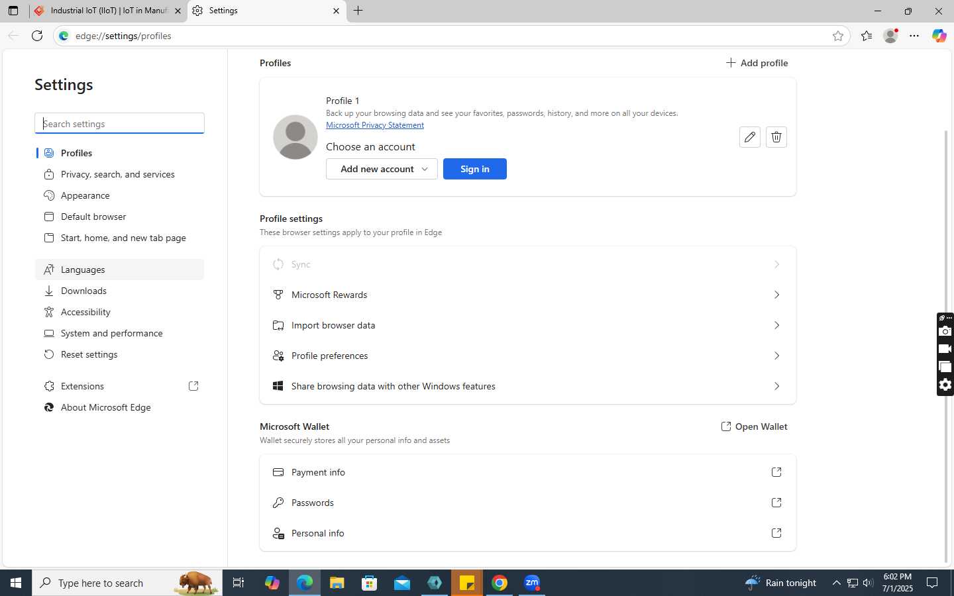Image resolution: width=954 pixels, height=596 pixels.
Task: Open File Explorer from taskbar
Action: [337, 583]
